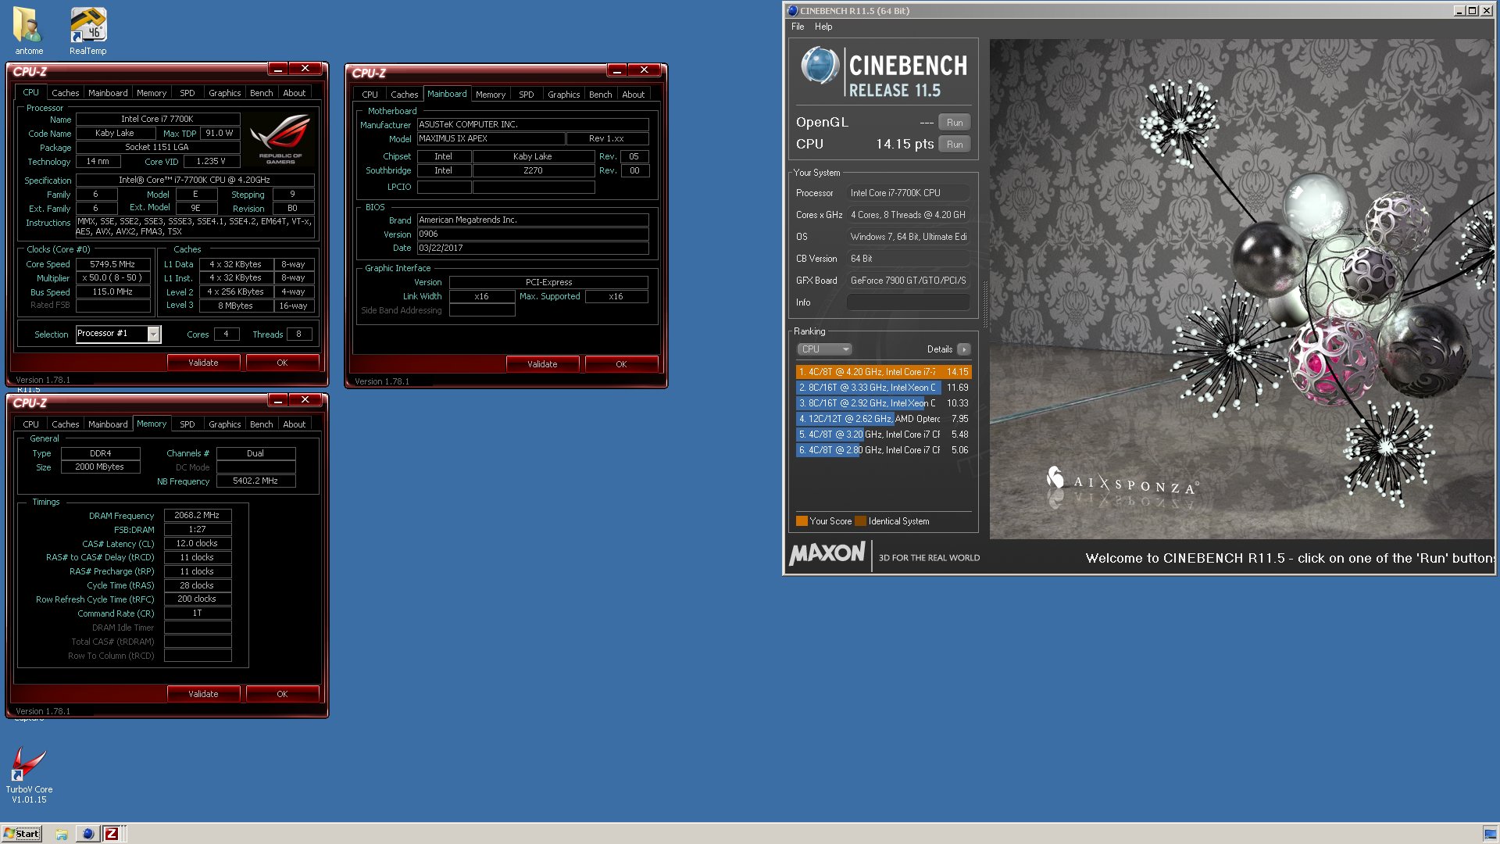Open the TurboV Core desktop shortcut
1500x844 pixels.
coord(29,774)
